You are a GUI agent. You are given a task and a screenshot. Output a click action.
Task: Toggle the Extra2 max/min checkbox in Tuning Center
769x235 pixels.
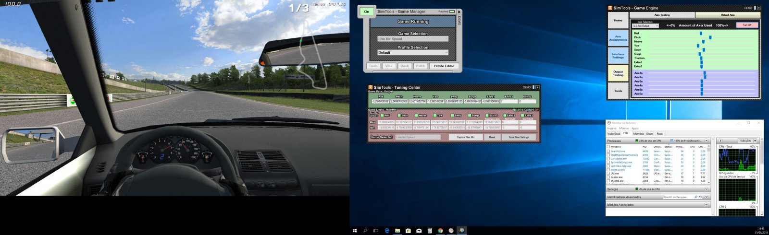505,116
